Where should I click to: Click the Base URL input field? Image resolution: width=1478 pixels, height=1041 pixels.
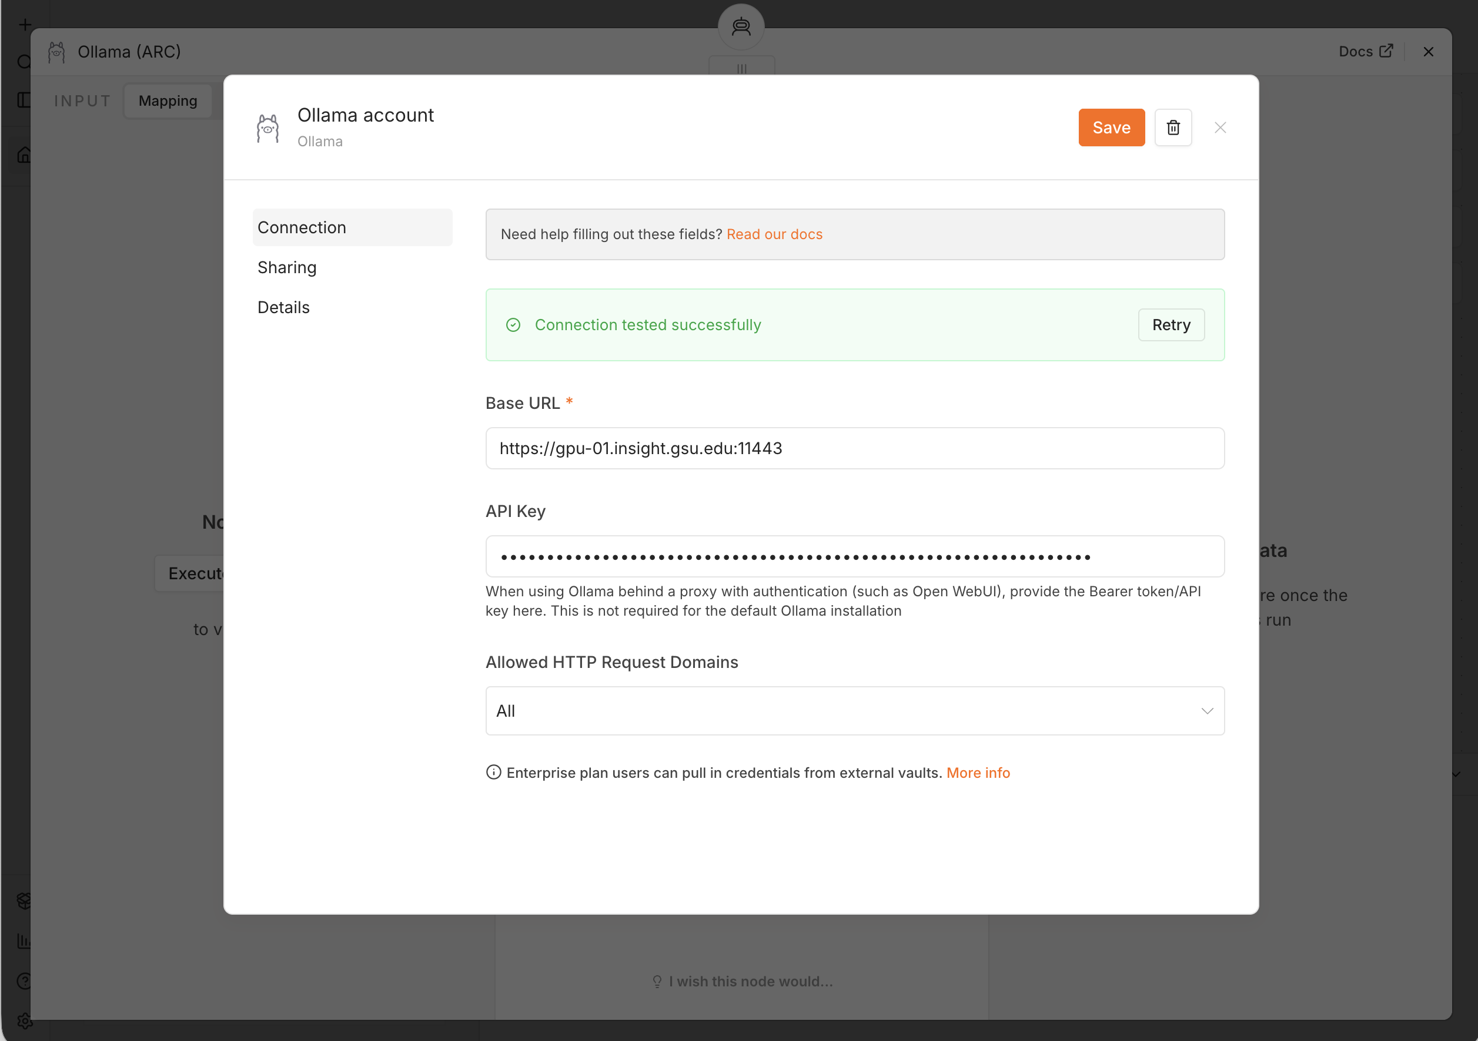pyautogui.click(x=855, y=448)
